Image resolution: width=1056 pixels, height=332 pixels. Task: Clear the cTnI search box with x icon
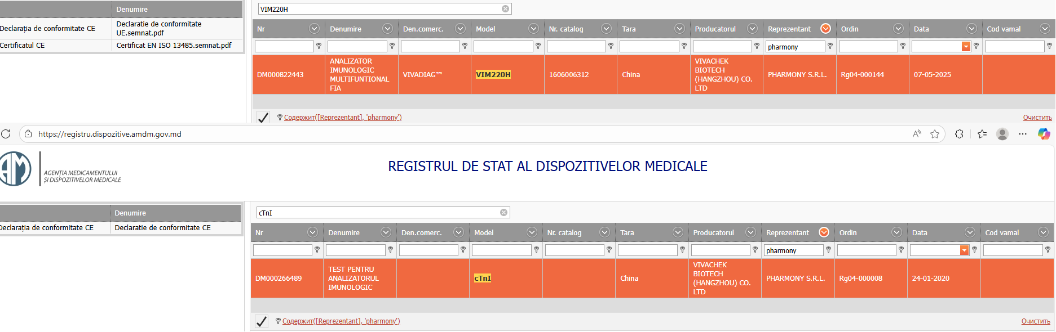503,213
